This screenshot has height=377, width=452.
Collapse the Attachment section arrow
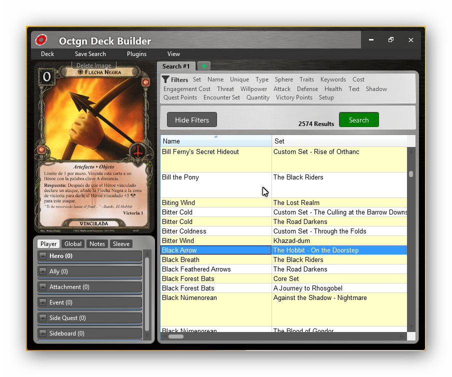coord(42,287)
